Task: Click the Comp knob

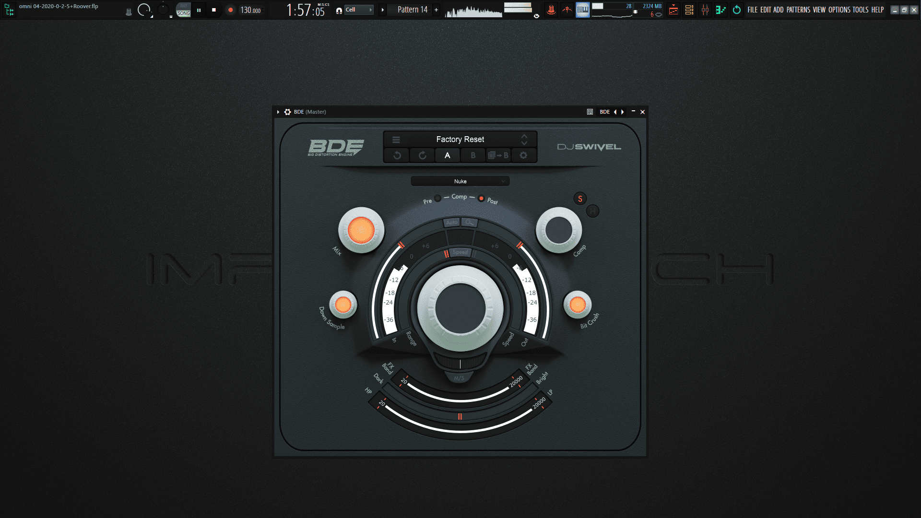Action: pyautogui.click(x=559, y=230)
